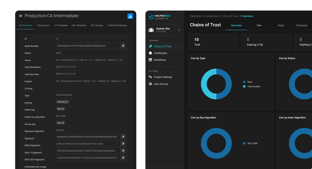312x169 pixels.
Task: Copy the SHA-1 Fingerprint value
Action: coord(123,151)
